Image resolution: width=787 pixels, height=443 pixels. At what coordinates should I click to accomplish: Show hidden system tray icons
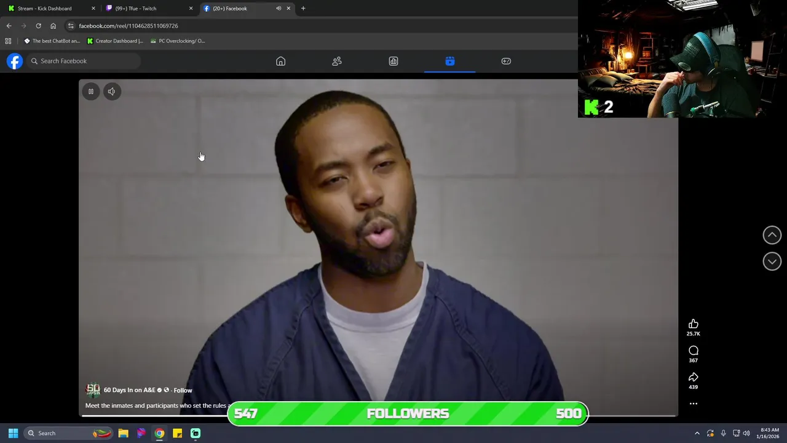[697, 433]
